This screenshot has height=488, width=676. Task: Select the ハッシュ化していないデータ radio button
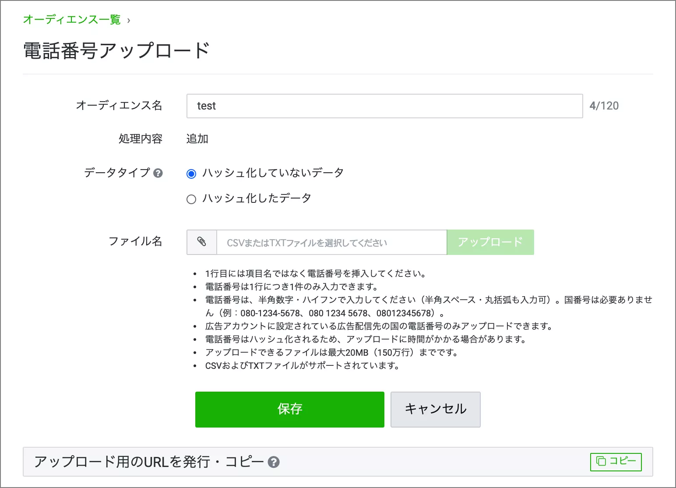pyautogui.click(x=191, y=174)
